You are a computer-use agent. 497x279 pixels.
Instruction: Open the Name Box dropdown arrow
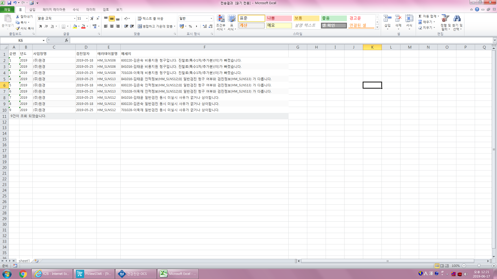pos(43,40)
